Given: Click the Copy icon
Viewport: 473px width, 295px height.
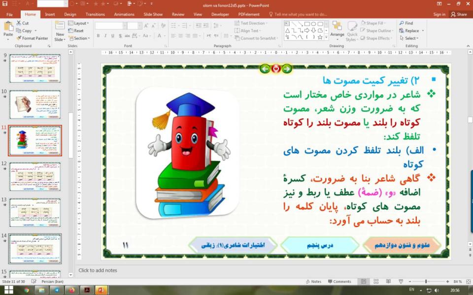Looking at the screenshot, I should [19, 30].
